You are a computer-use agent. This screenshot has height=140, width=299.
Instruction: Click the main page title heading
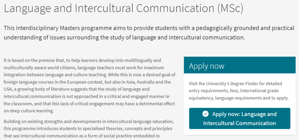pos(123,9)
